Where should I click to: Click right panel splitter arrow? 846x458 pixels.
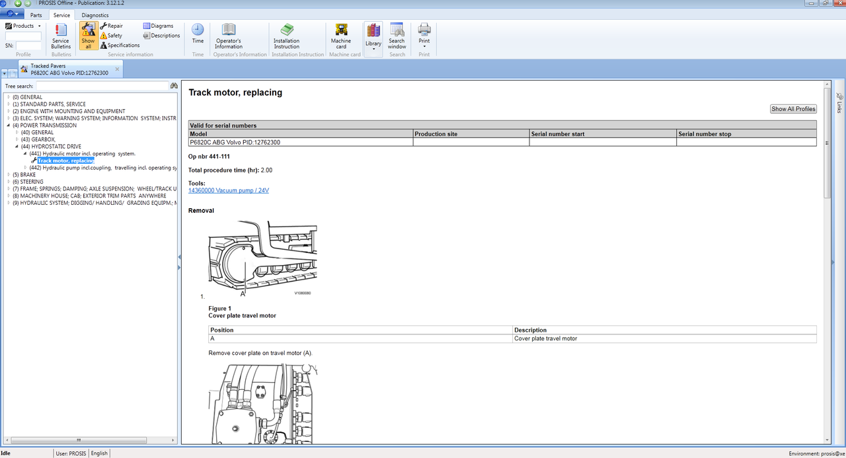[x=833, y=263]
